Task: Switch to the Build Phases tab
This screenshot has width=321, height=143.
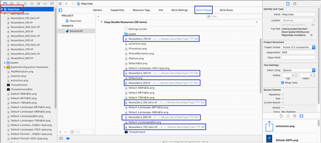Action: click(x=204, y=10)
